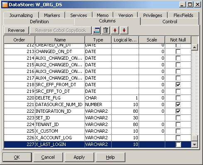Image resolution: width=203 pixels, height=165 pixels.
Task: Select the Columns tab
Action: (107, 21)
